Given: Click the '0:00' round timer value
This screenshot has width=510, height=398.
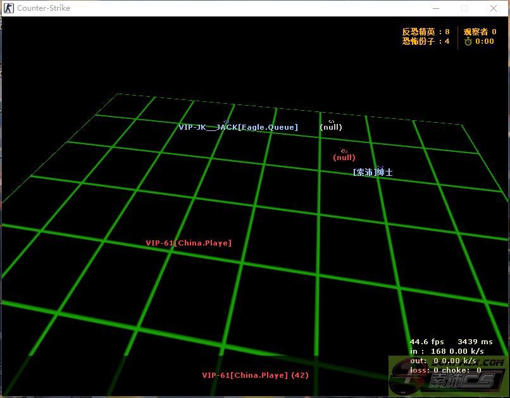Looking at the screenshot, I should point(485,41).
